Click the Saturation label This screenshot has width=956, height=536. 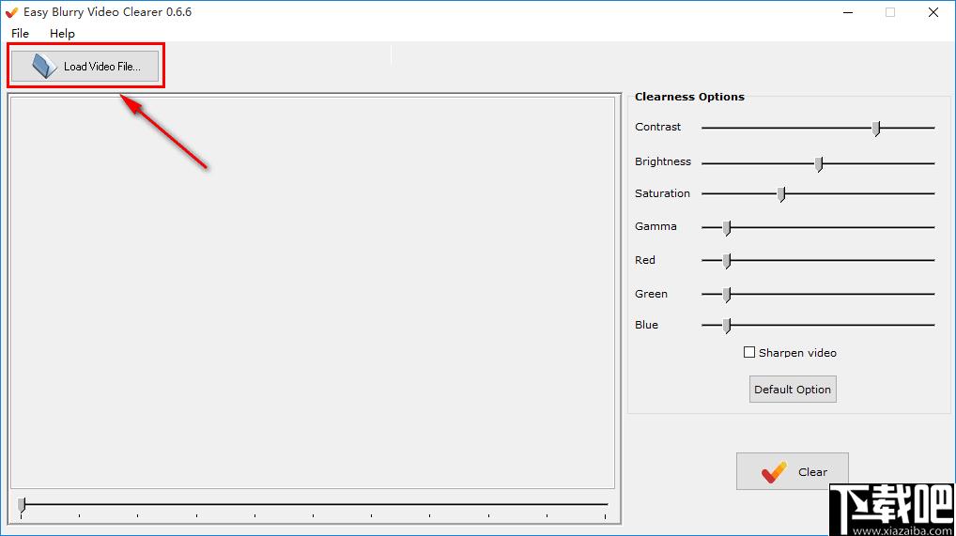coord(662,193)
